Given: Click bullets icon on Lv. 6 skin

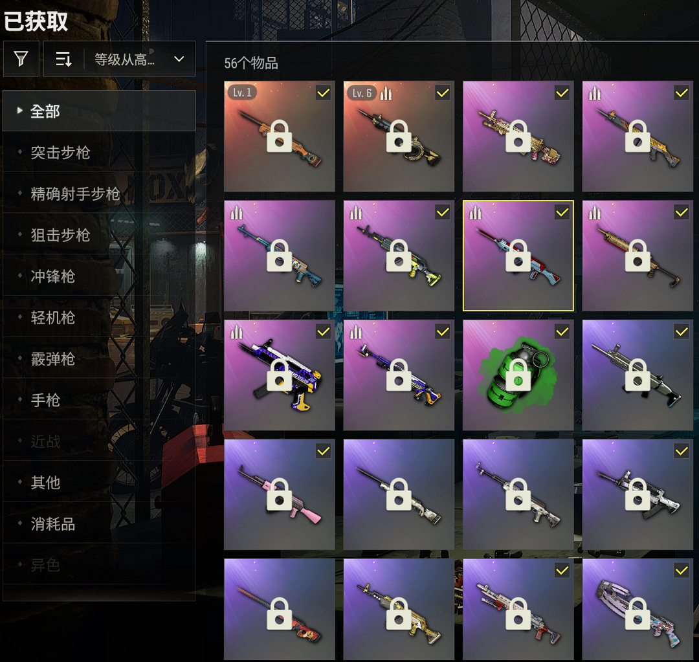Looking at the screenshot, I should (386, 93).
